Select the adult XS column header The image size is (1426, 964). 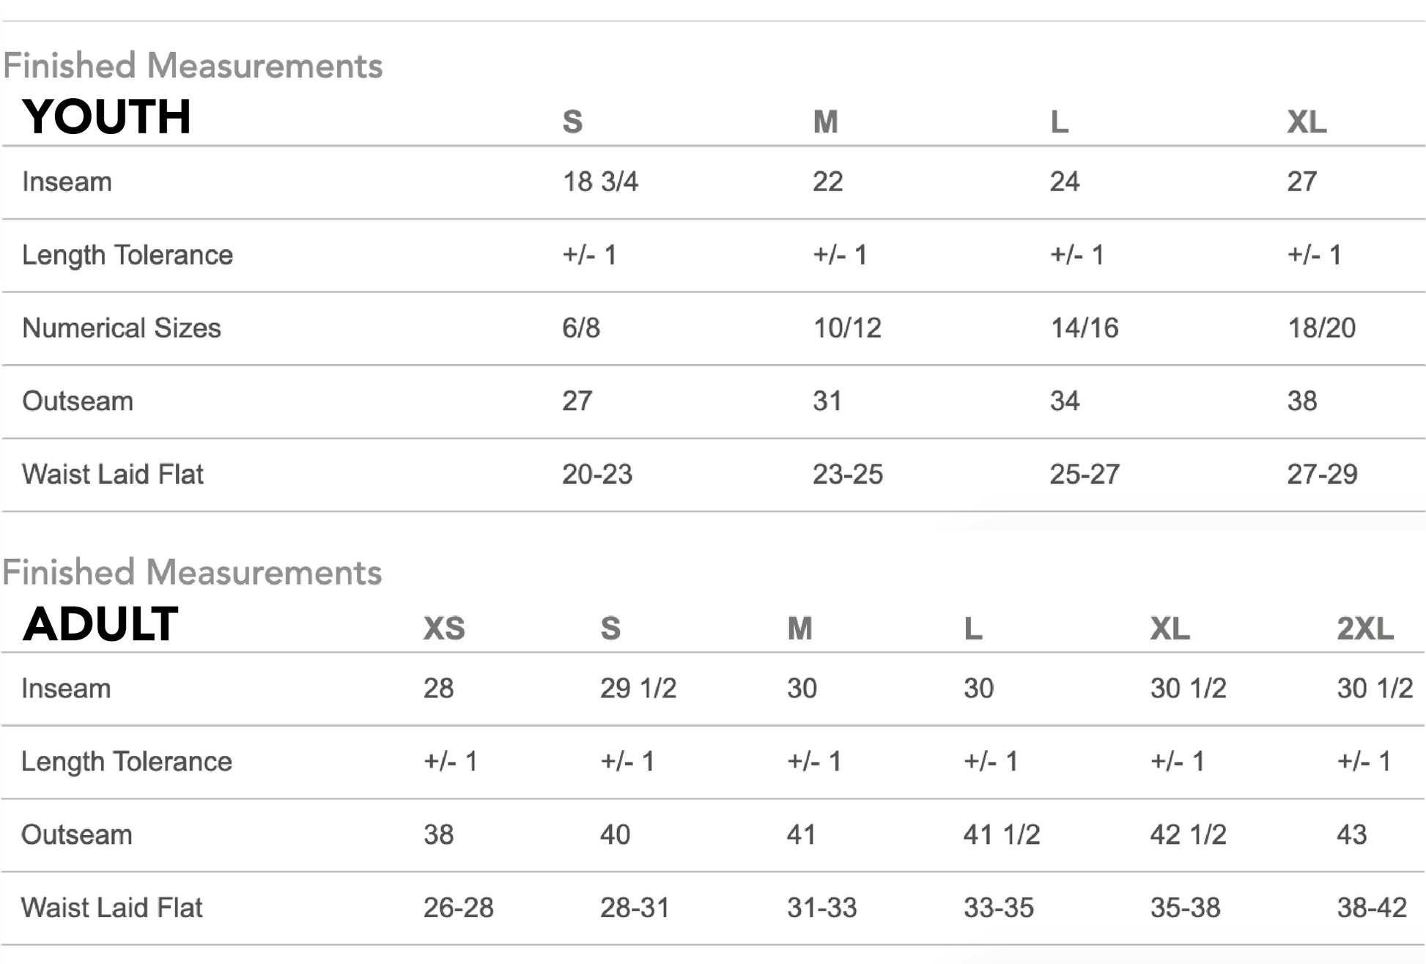(444, 629)
